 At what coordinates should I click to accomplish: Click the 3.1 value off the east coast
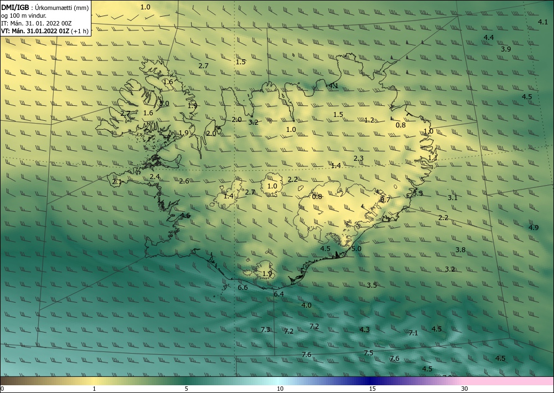[453, 198]
